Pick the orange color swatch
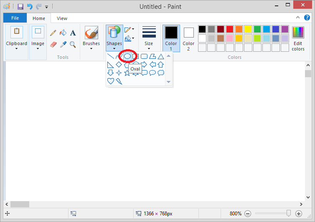This screenshot has width=315, height=222. click(x=239, y=29)
